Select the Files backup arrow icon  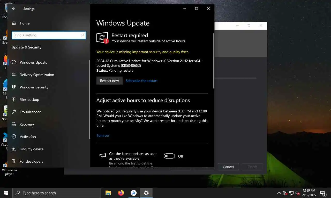[x=14, y=100]
